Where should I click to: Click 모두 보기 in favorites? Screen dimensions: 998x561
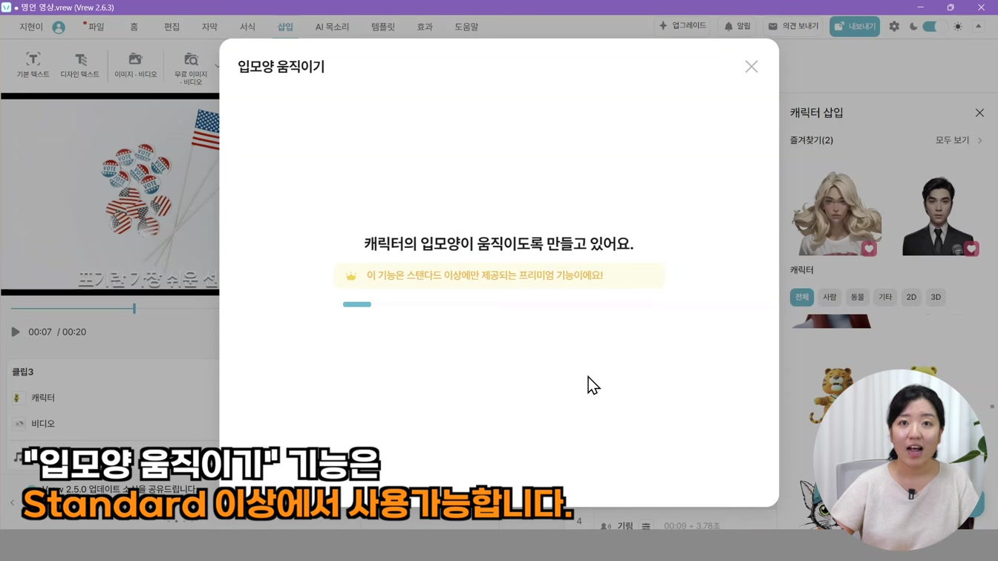(959, 140)
